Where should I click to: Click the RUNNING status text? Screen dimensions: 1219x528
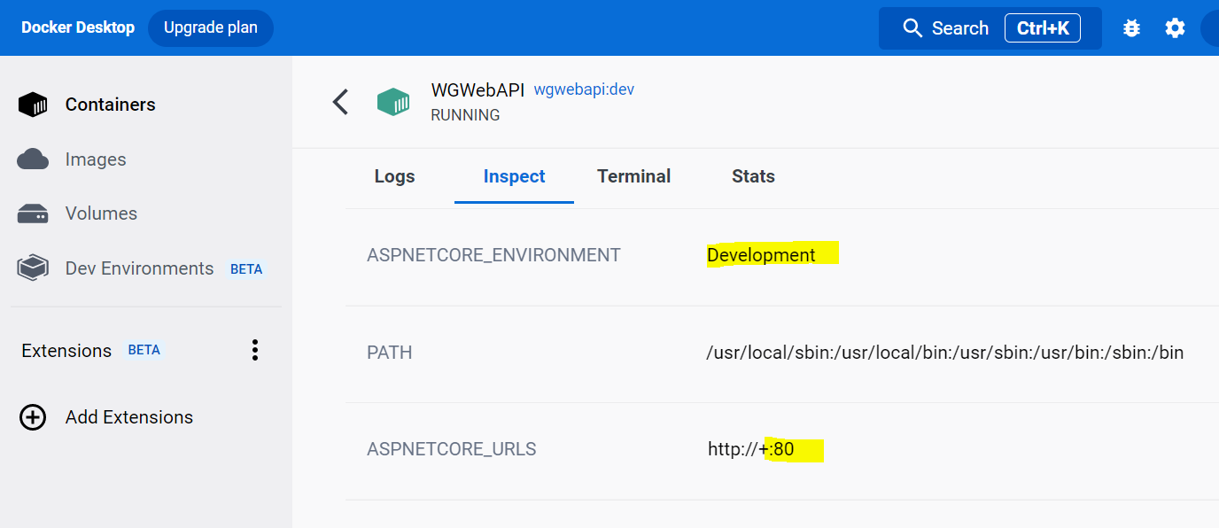click(465, 115)
